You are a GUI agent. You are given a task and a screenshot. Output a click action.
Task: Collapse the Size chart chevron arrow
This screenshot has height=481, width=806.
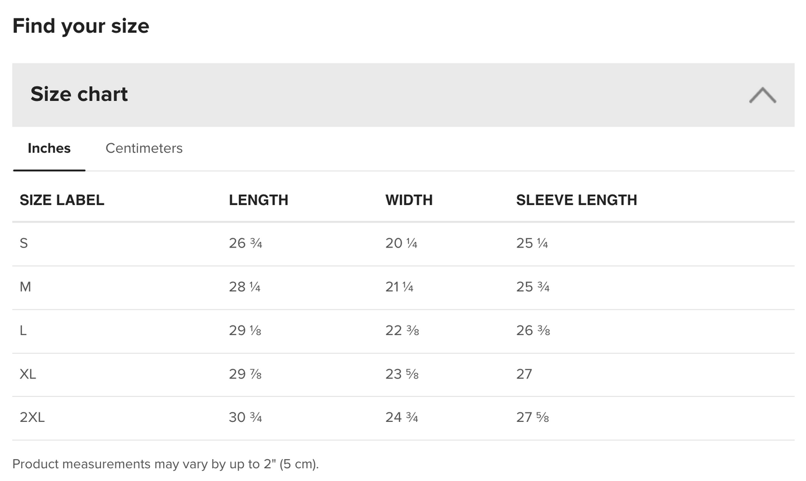pyautogui.click(x=762, y=95)
